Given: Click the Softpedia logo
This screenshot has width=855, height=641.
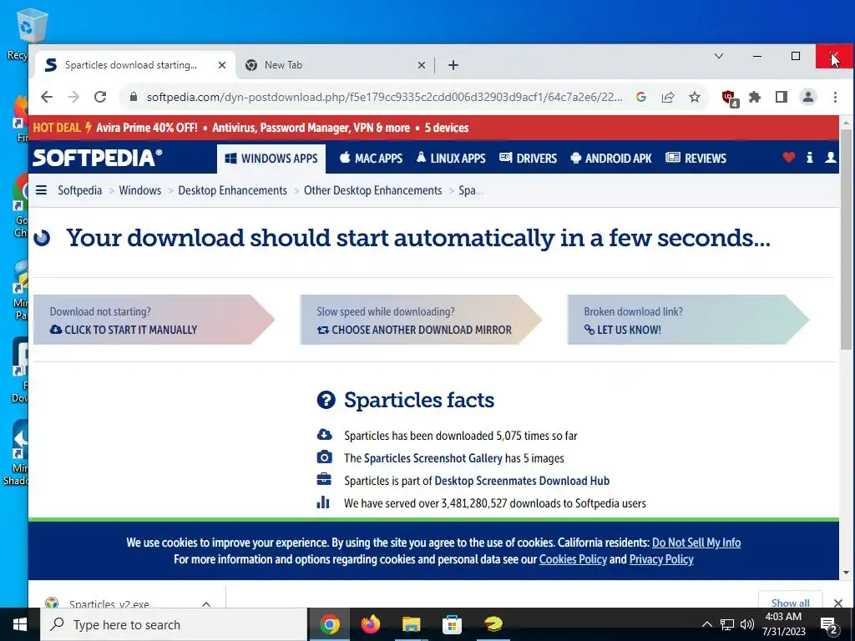Looking at the screenshot, I should click(97, 158).
